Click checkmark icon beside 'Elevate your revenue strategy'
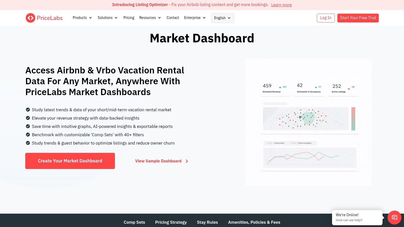The width and height of the screenshot is (404, 227). click(x=28, y=118)
